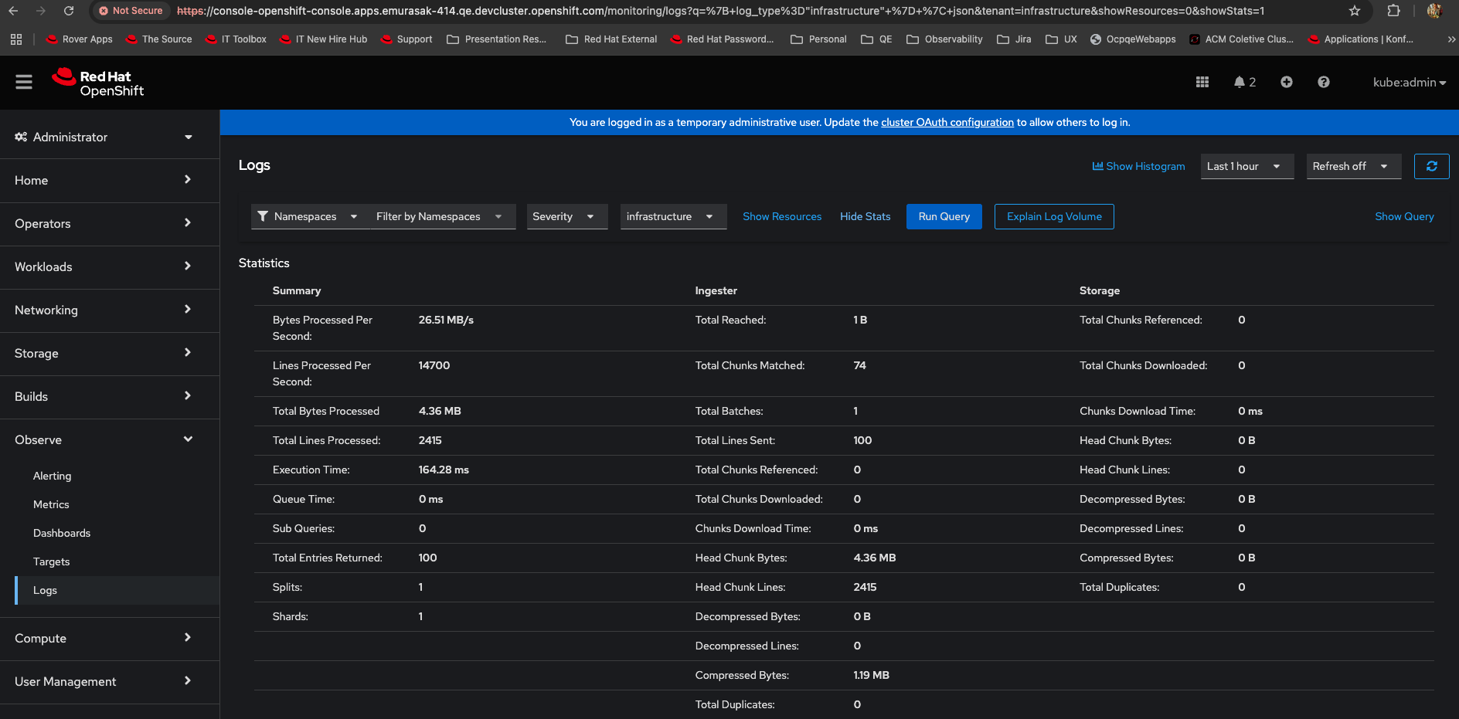Open the hamburger navigation menu
1459x719 pixels.
[x=24, y=82]
